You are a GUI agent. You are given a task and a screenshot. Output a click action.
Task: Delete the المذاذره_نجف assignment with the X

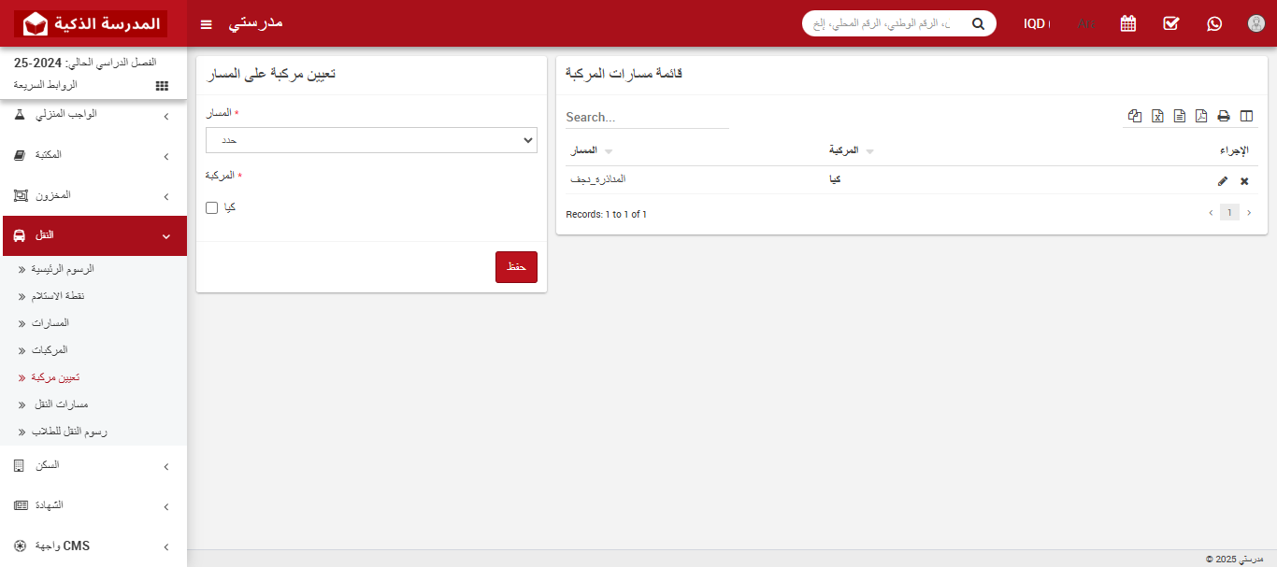pyautogui.click(x=1244, y=181)
